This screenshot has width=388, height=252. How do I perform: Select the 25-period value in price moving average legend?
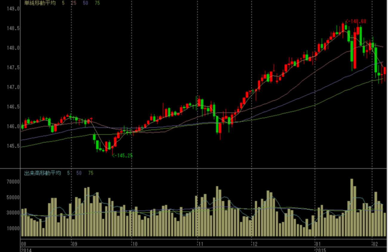pyautogui.click(x=73, y=3)
